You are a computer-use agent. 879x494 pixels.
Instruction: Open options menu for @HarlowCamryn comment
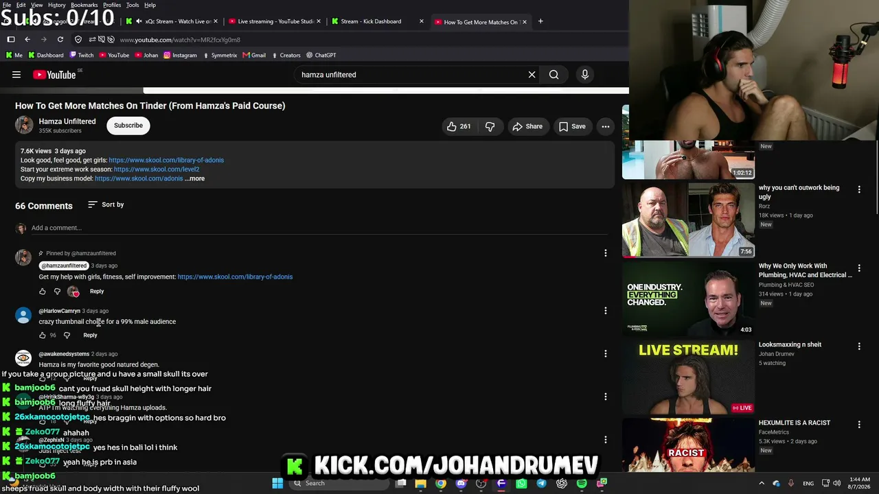605,311
